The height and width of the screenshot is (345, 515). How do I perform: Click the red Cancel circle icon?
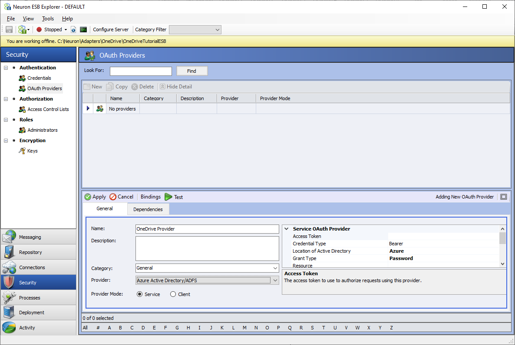(112, 197)
